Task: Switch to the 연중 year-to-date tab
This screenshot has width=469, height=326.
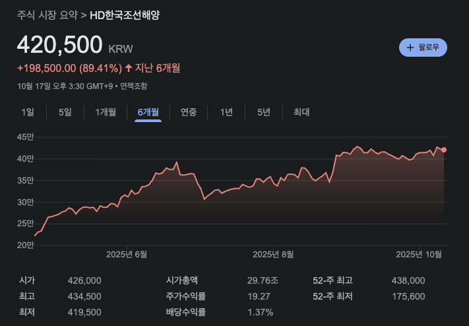Action: [189, 112]
